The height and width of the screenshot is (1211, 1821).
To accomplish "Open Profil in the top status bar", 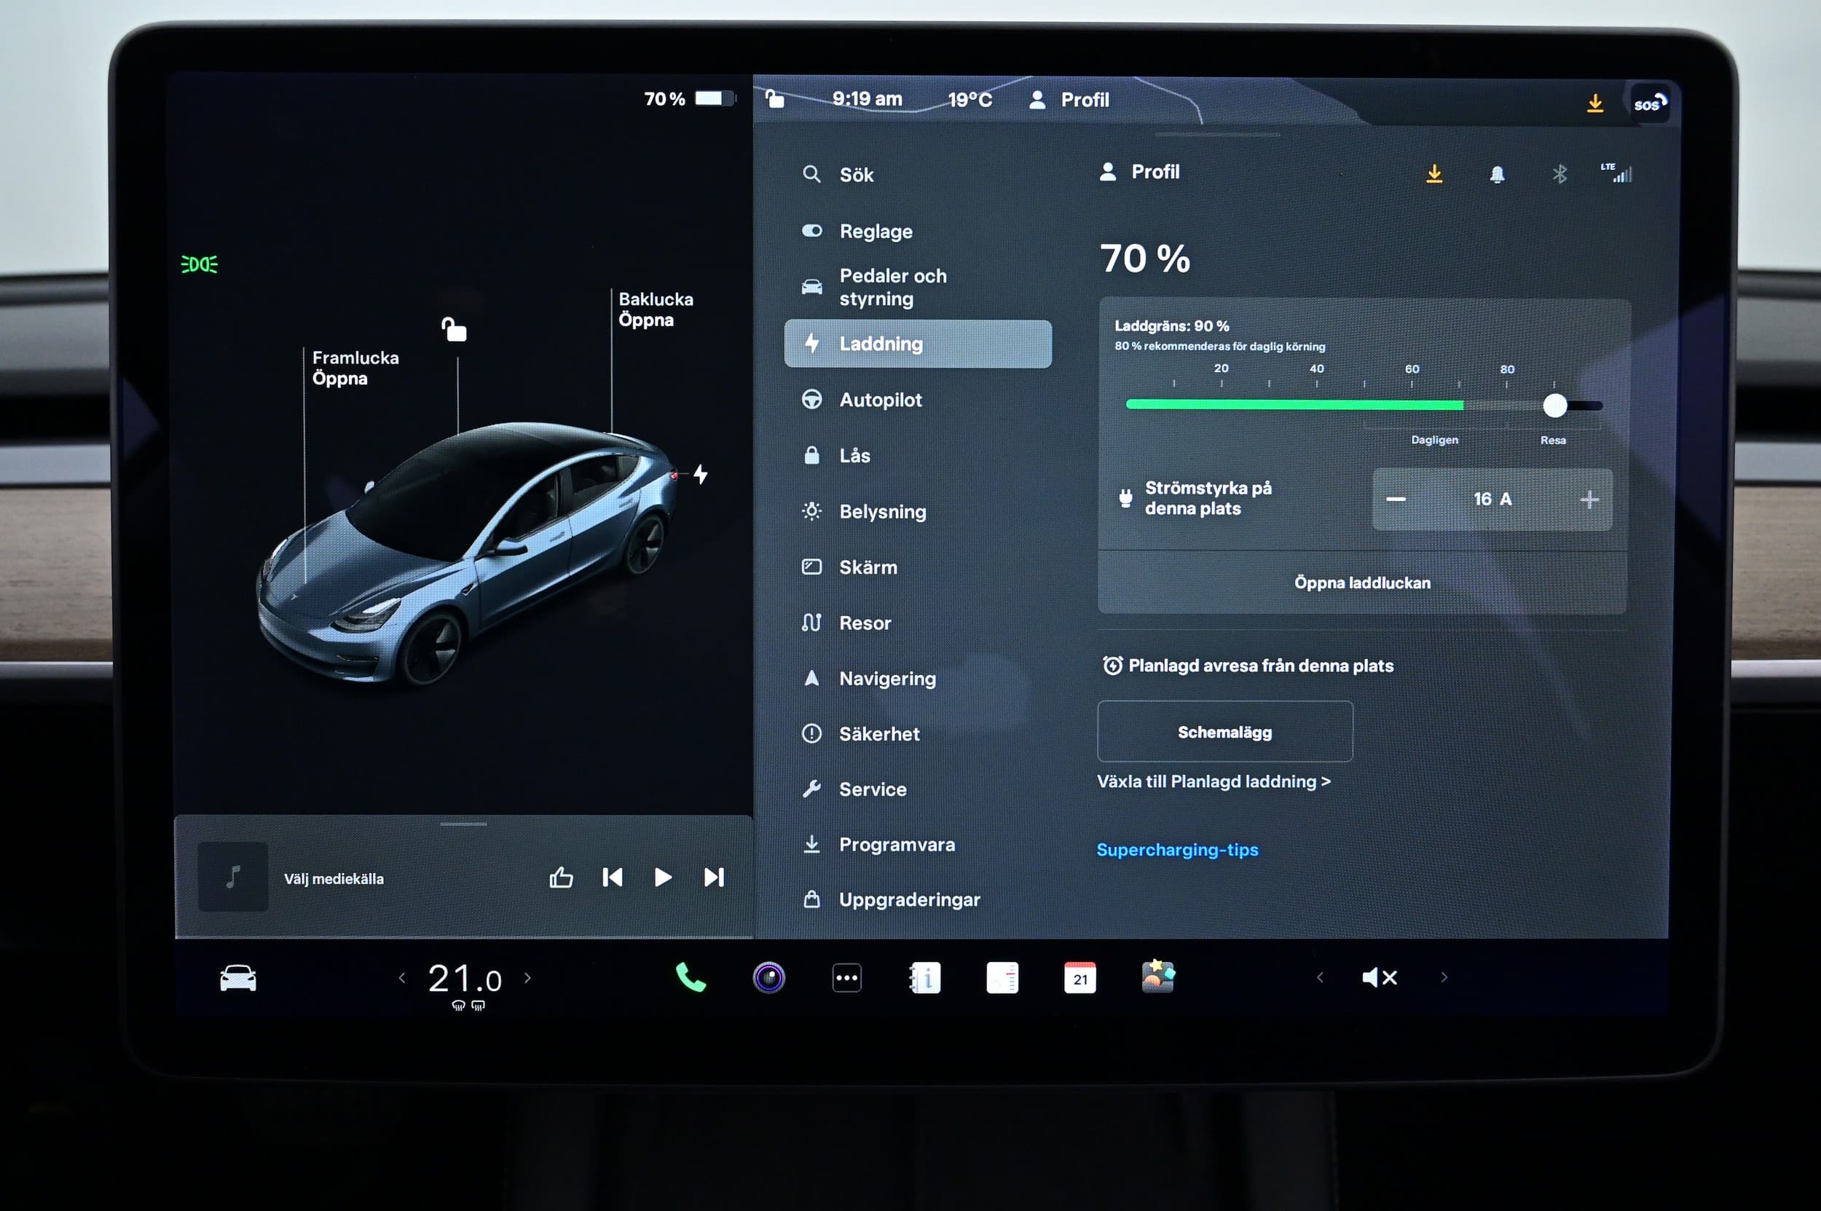I will pos(1069,100).
